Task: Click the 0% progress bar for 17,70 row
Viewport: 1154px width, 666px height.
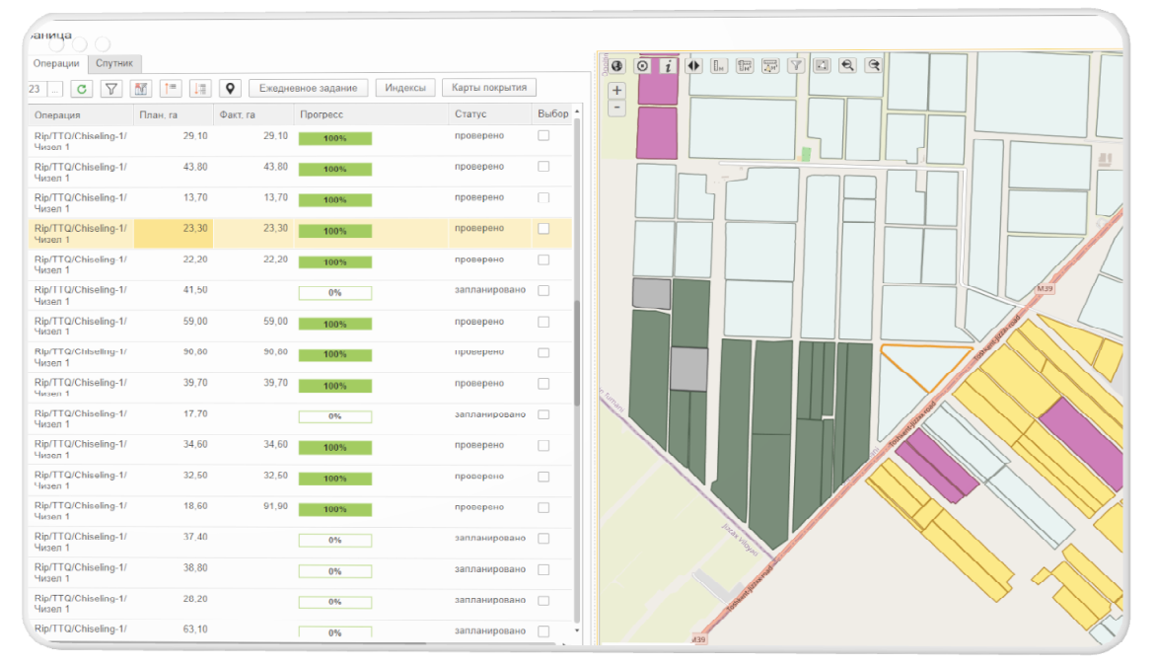Action: click(335, 416)
